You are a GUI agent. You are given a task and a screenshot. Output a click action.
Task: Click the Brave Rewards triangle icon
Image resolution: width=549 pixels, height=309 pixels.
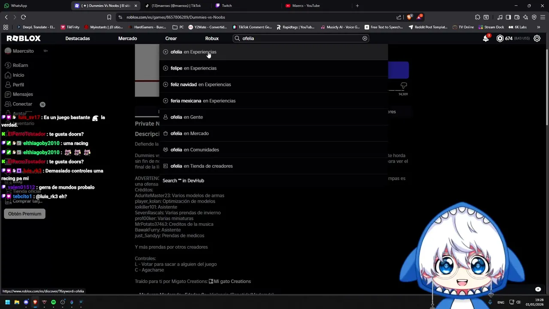419,17
